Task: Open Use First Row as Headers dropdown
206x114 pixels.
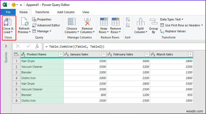Action: [181, 25]
